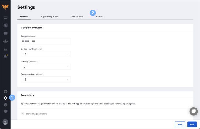Click the Edit button

coord(192,124)
